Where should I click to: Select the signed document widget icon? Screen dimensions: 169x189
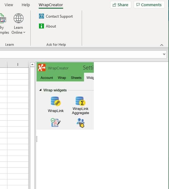[x=56, y=122]
